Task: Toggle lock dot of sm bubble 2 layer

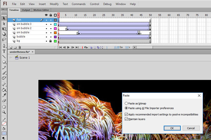Action: pos(51,28)
